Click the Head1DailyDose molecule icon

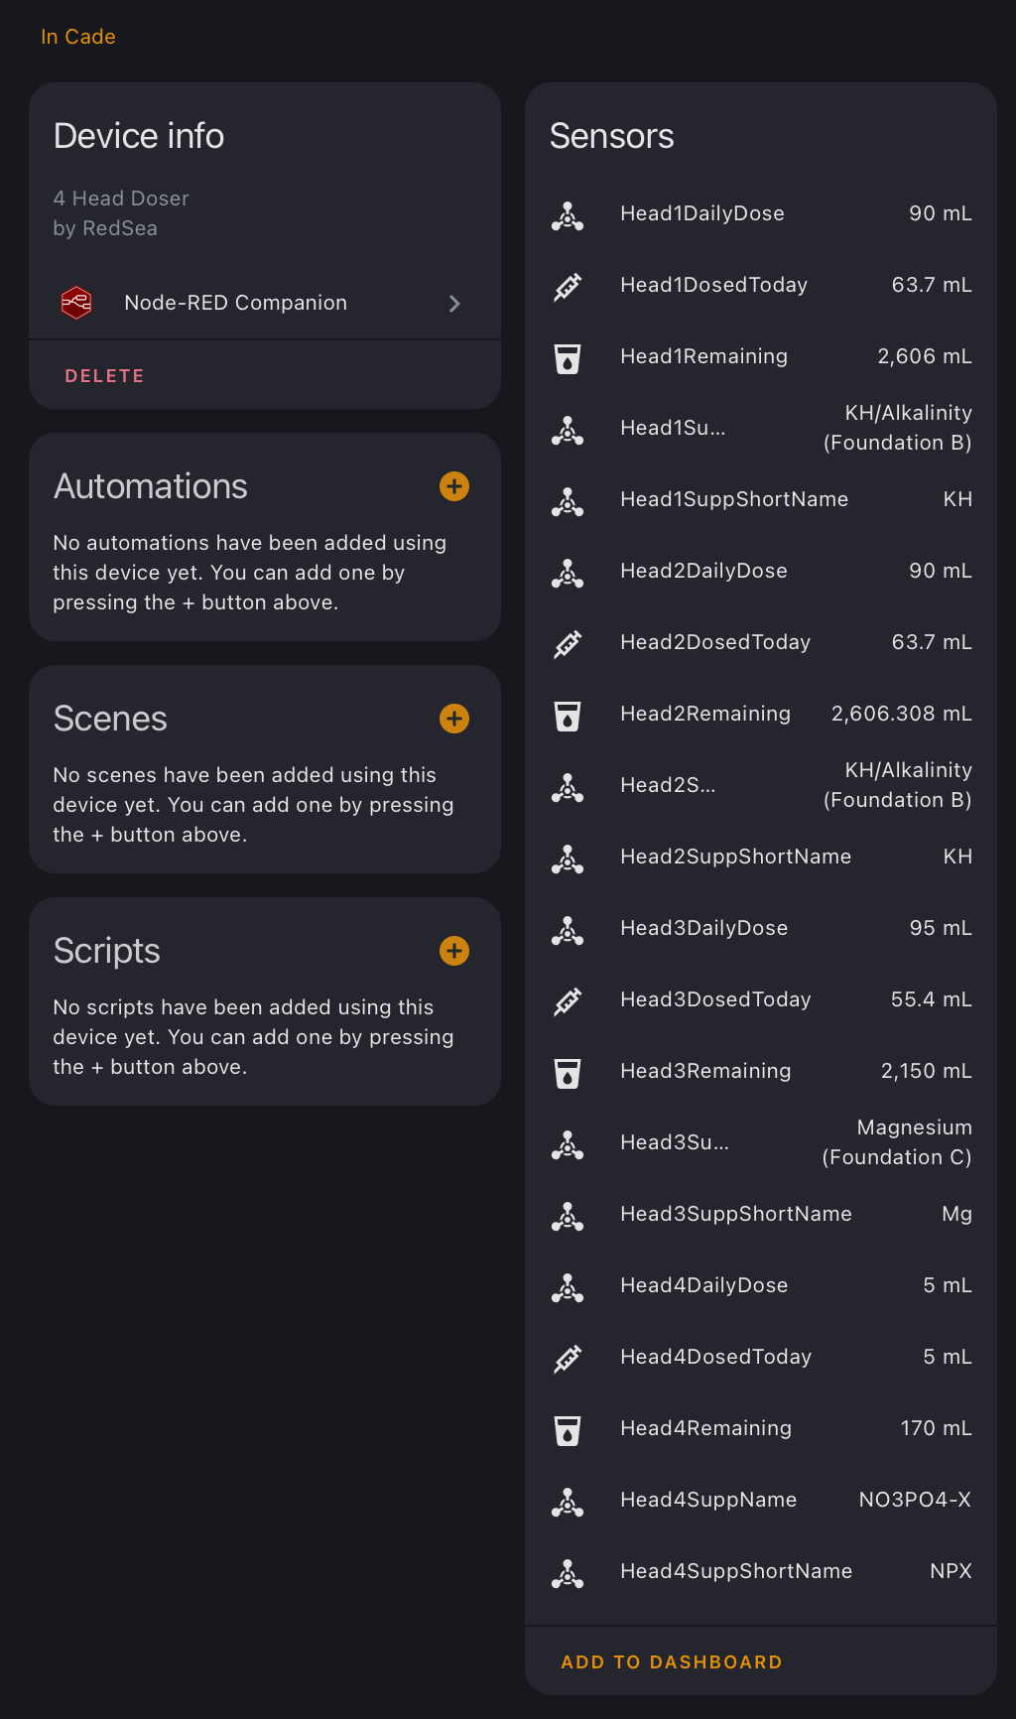tap(568, 214)
